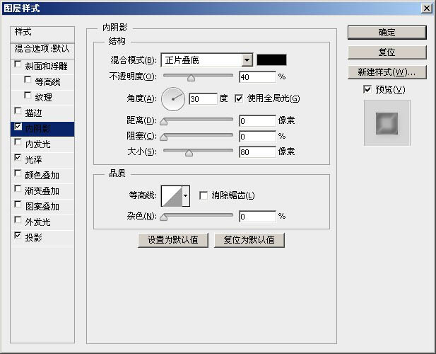Click the 等高线 contour thumbnail
The width and height of the screenshot is (436, 354).
coord(172,196)
